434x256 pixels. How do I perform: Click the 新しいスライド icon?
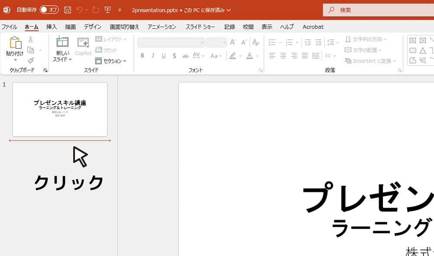pyautogui.click(x=62, y=42)
